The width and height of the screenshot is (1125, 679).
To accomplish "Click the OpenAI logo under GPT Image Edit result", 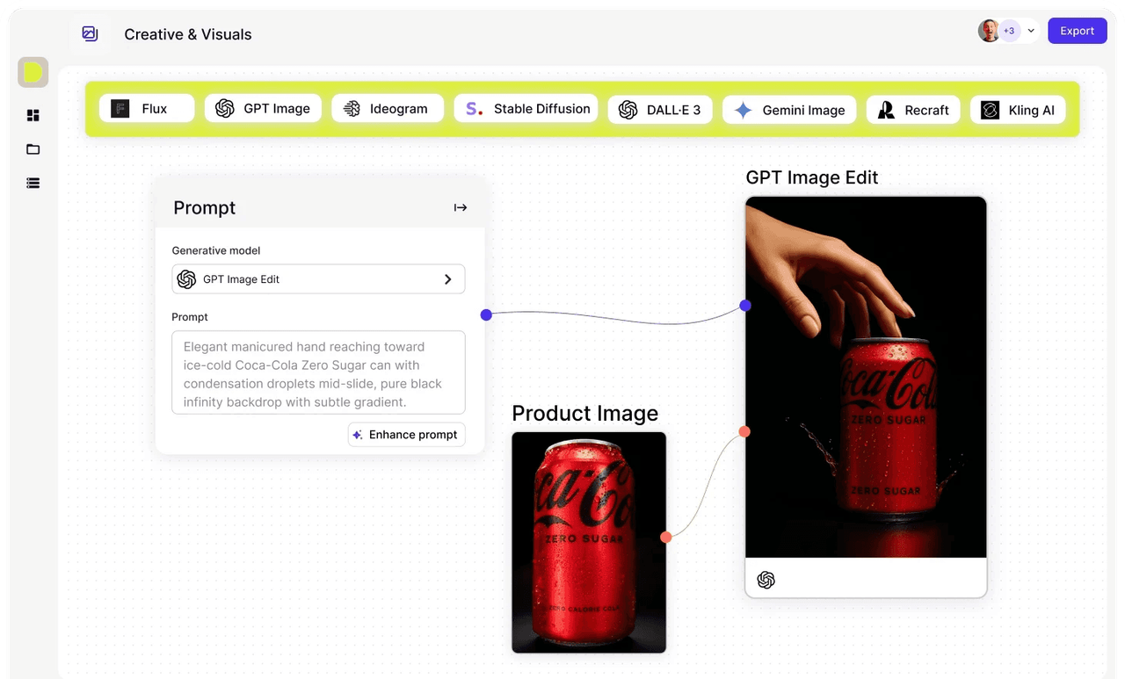I will (x=766, y=580).
